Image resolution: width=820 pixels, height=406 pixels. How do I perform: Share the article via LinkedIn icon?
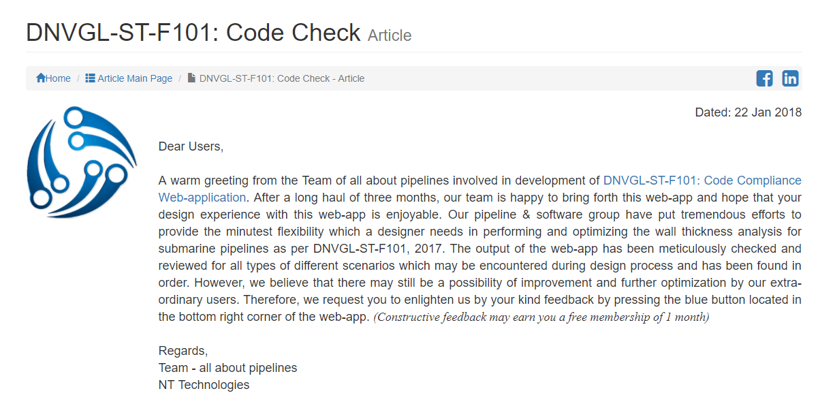pyautogui.click(x=790, y=78)
